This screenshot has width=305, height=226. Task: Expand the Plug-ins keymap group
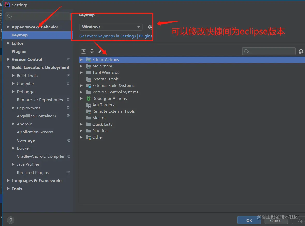[81, 131]
